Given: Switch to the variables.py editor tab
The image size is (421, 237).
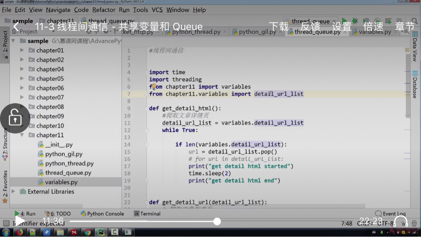Looking at the screenshot, I should click(375, 32).
